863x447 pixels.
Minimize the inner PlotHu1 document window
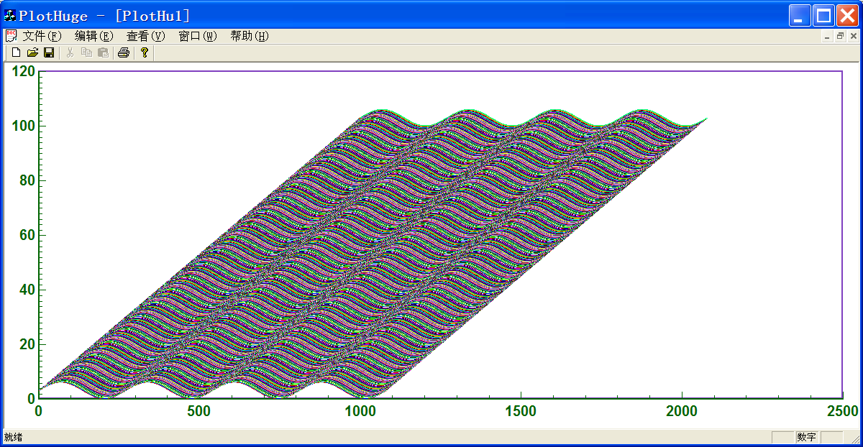828,36
